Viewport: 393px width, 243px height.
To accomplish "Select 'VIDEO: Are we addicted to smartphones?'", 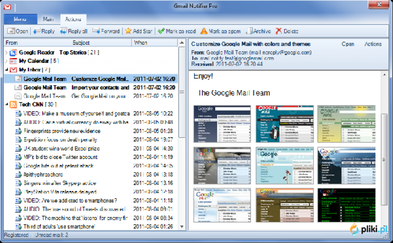I will [x=91, y=201].
